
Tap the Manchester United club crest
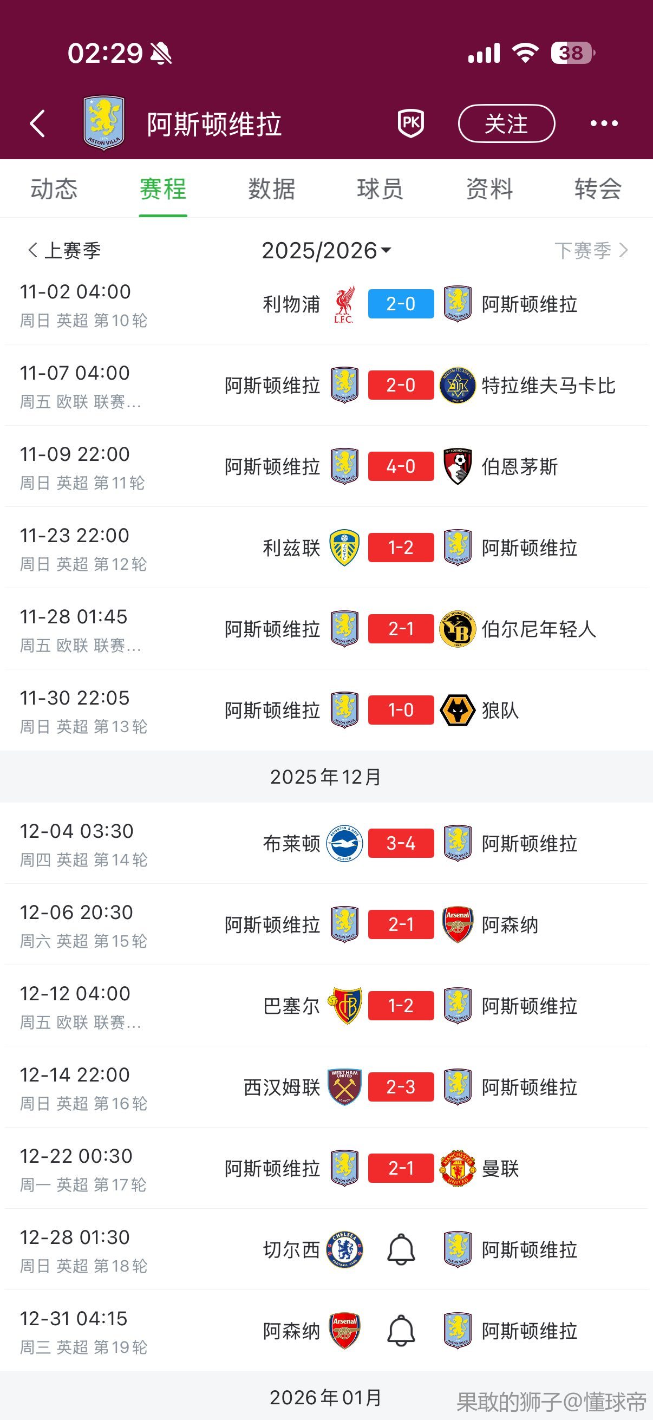tap(458, 1168)
